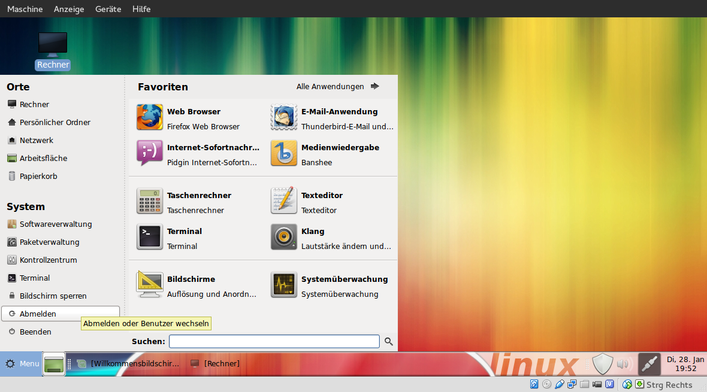Click the search magnifier icon
The image size is (707, 392).
pyautogui.click(x=389, y=342)
